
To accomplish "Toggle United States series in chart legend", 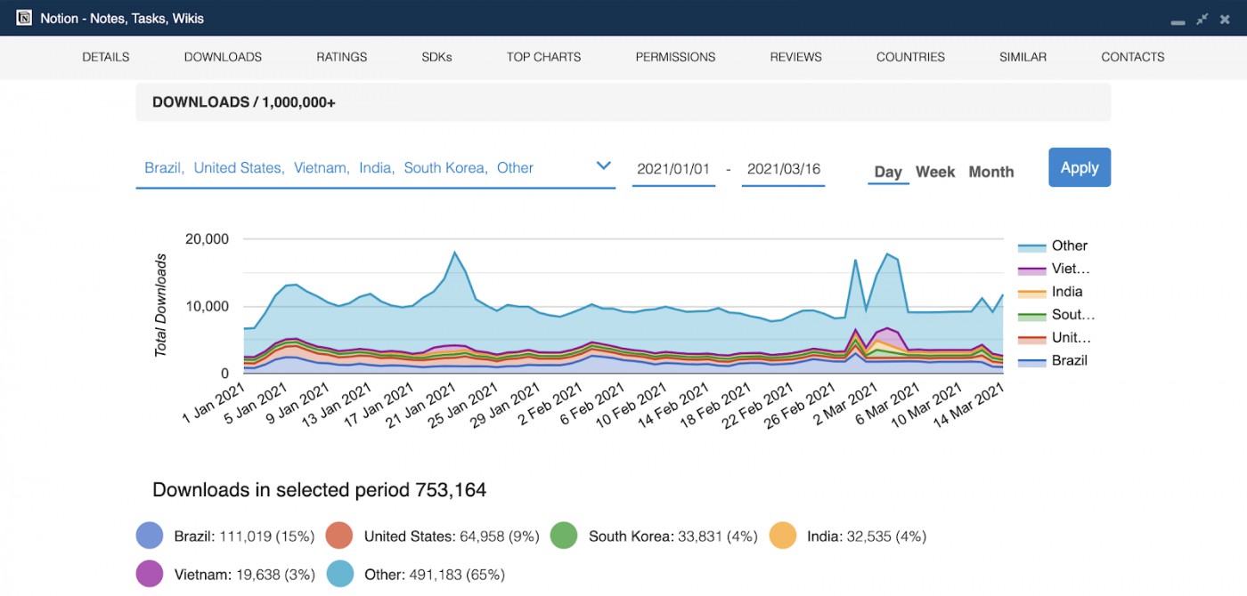I will (x=1055, y=338).
